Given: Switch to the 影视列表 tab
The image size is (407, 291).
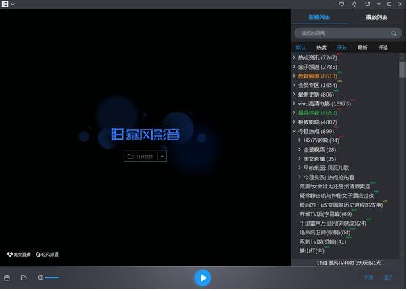Looking at the screenshot, I should (x=319, y=17).
